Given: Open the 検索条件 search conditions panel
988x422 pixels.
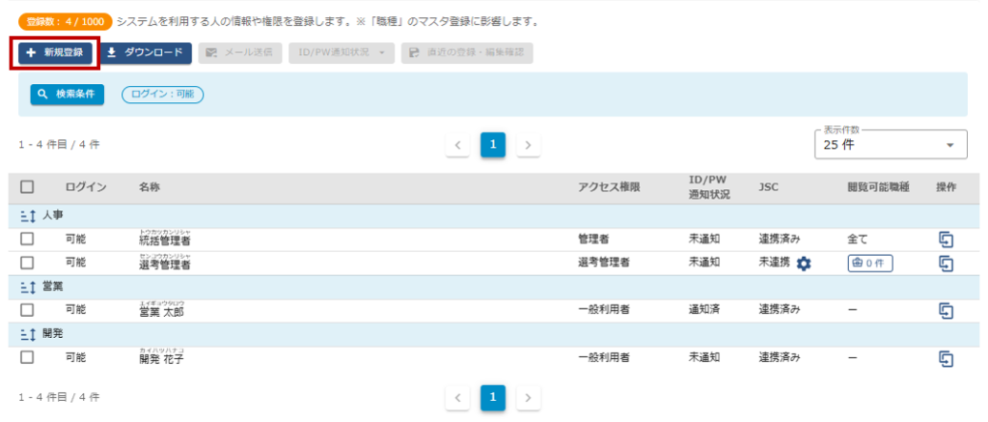Looking at the screenshot, I should pos(67,95).
